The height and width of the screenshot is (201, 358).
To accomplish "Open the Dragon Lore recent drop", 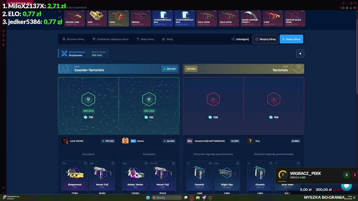I will coord(75,18).
